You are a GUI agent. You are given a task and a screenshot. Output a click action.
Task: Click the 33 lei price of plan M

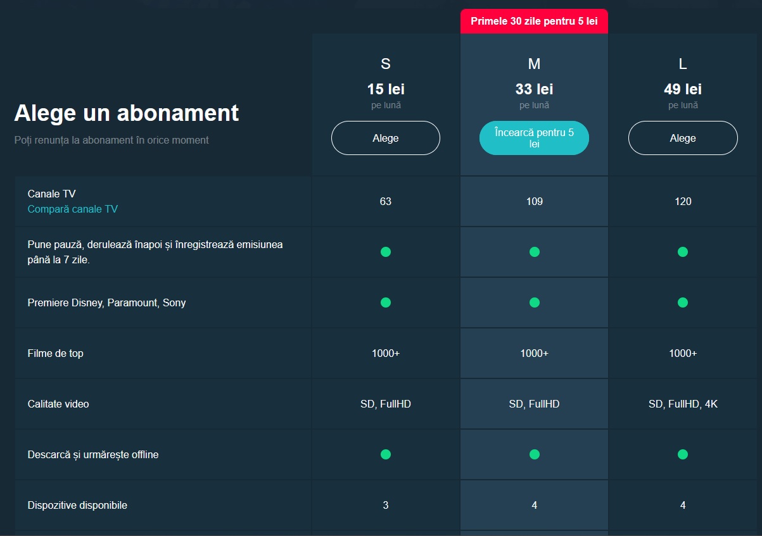[534, 89]
